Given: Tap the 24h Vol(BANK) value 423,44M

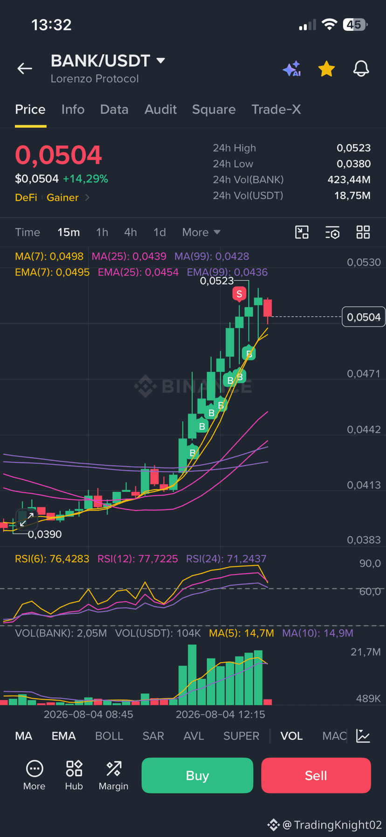Looking at the screenshot, I should (x=349, y=180).
